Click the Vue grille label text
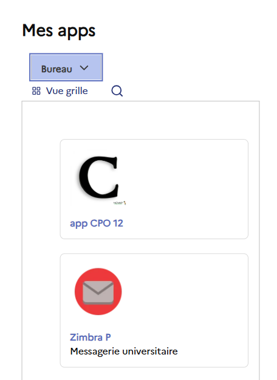Viewport: 277px width, 380px height. pos(67,91)
